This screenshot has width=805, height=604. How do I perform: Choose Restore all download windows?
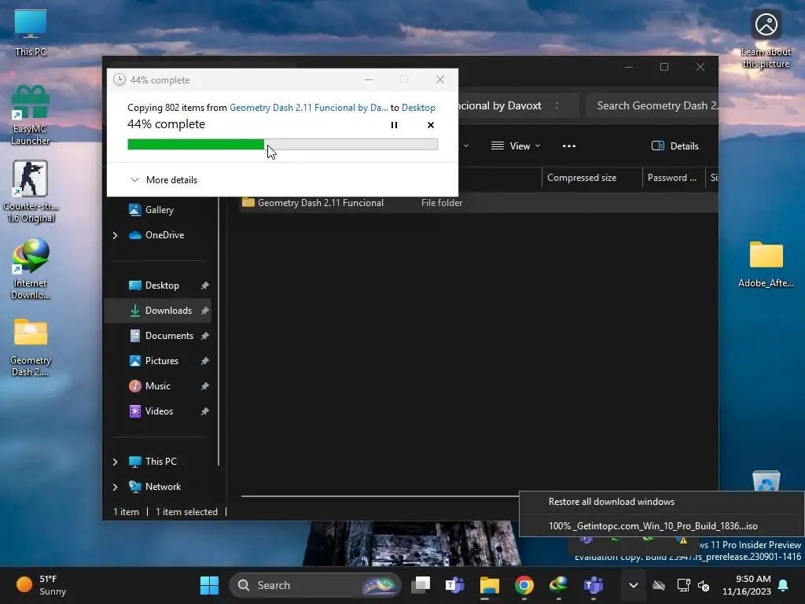click(x=662, y=502)
